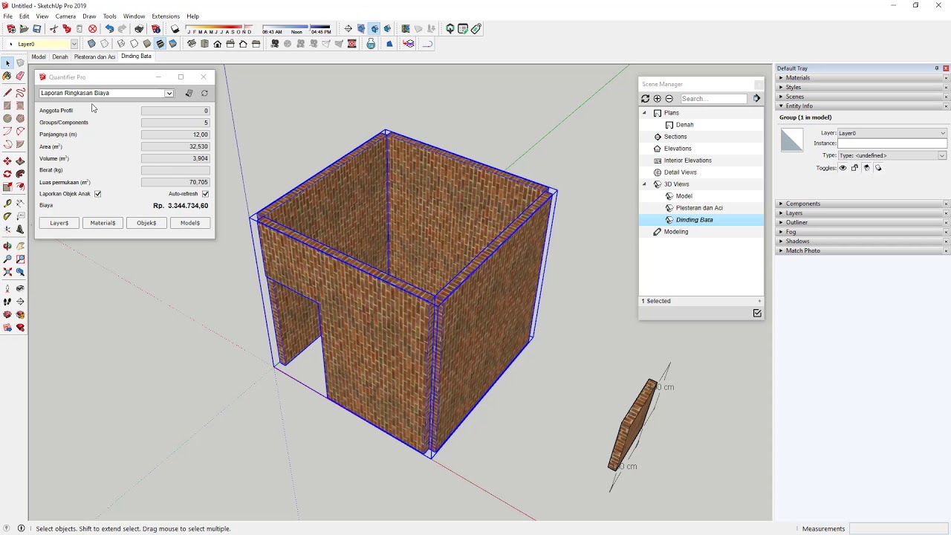Expand the Outliner tray panel

[x=861, y=222]
